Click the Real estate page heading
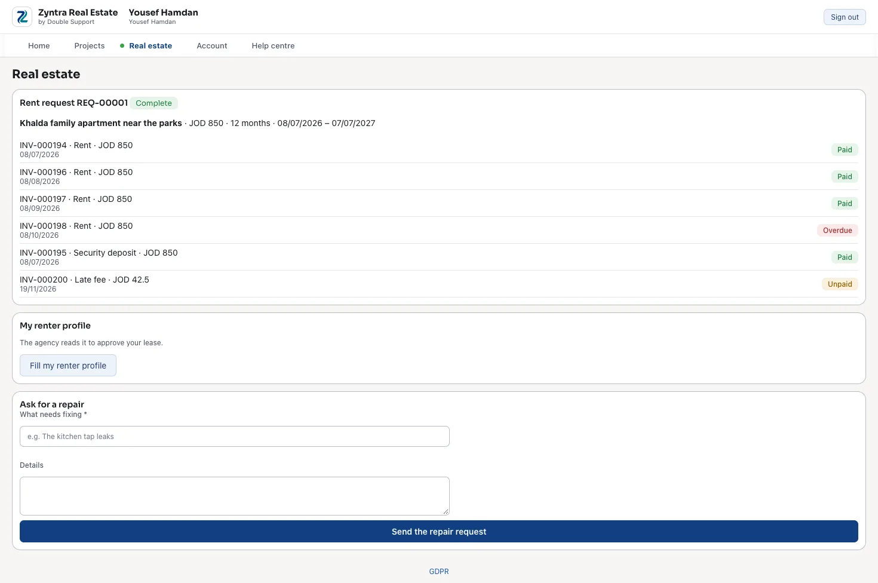Screen dimensions: 878x583 pyautogui.click(x=46, y=74)
